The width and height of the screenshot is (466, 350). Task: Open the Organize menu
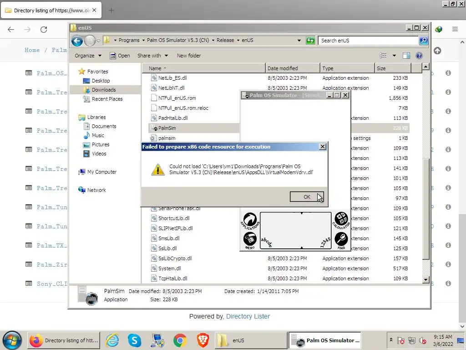[x=88, y=56]
